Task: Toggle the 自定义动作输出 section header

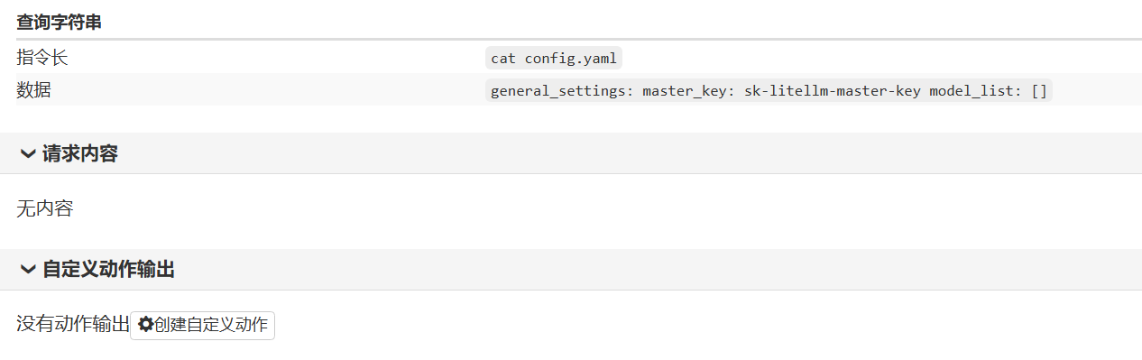Action: tap(571, 269)
